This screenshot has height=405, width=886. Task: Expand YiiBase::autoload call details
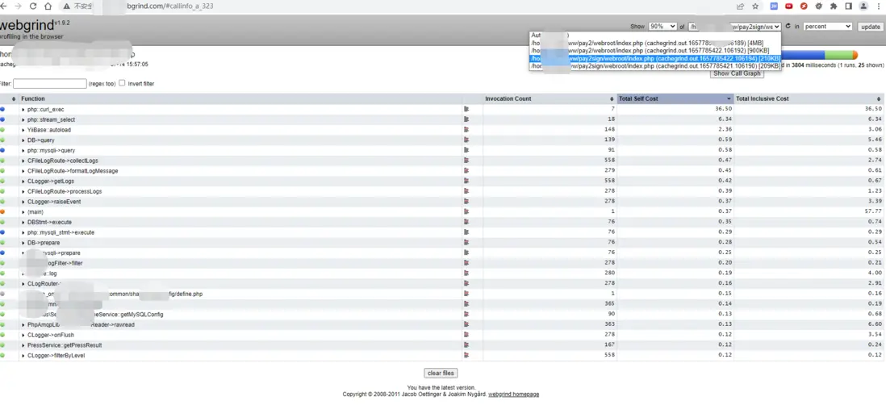pyautogui.click(x=23, y=130)
